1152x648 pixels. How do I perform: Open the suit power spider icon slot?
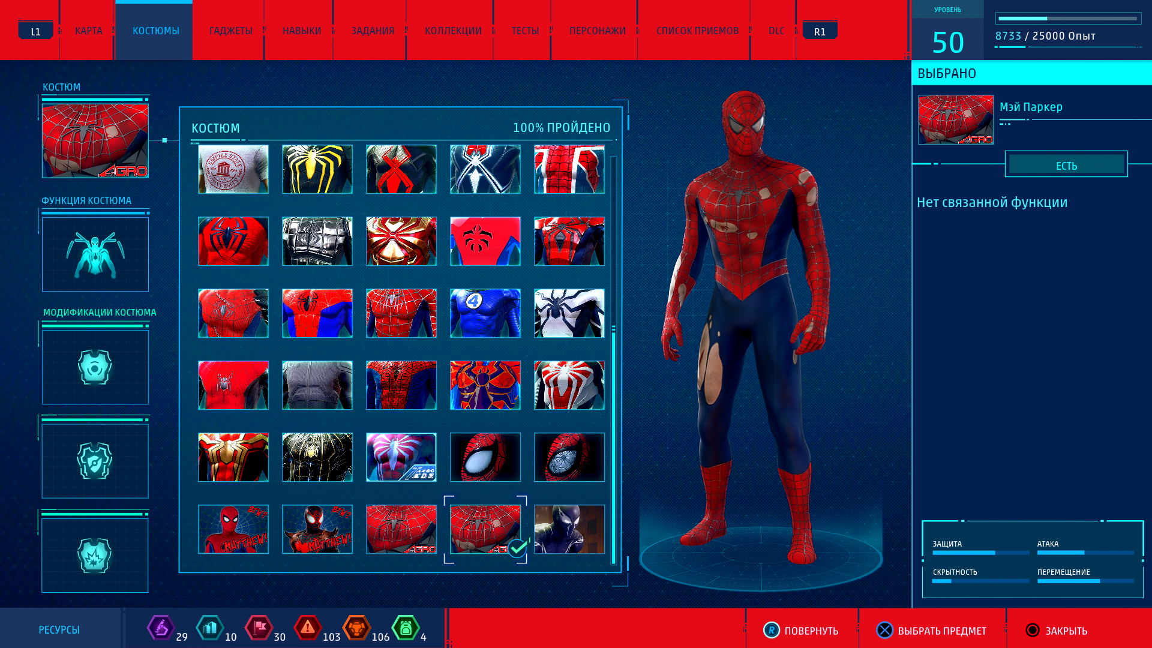click(95, 255)
